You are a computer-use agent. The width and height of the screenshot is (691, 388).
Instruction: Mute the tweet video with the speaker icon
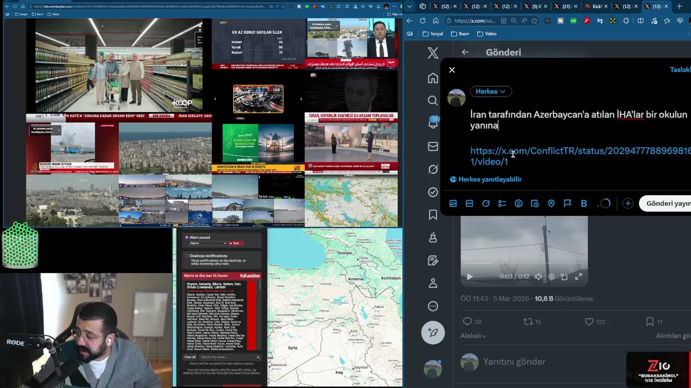(x=538, y=276)
